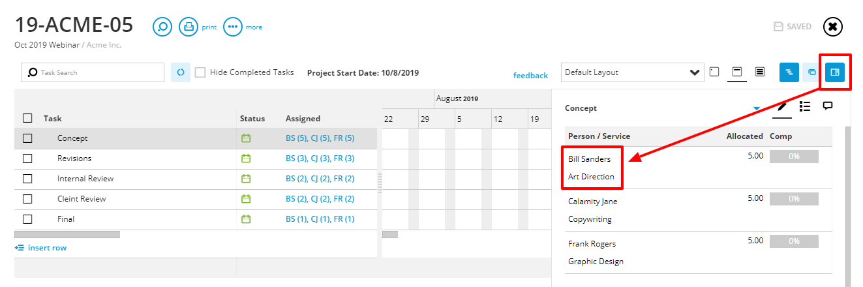
Task: Click the calendar status icon for Revisions
Action: point(246,159)
